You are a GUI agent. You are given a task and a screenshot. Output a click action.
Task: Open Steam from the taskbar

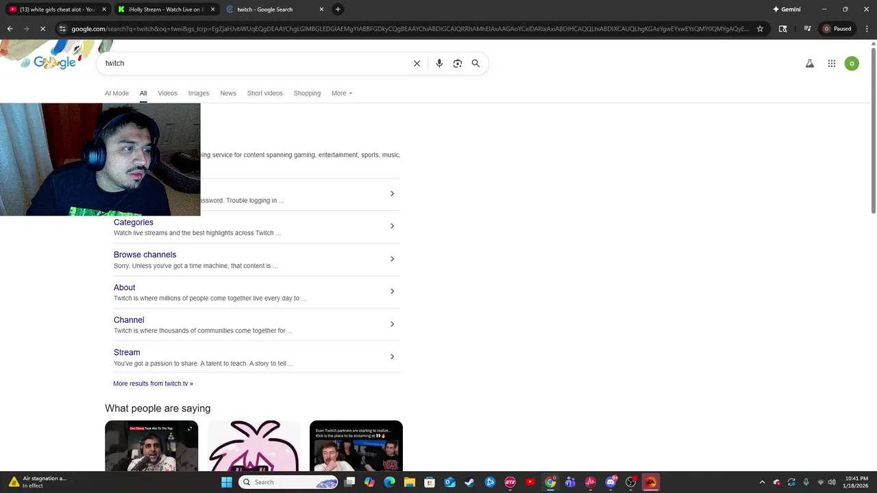pyautogui.click(x=469, y=482)
